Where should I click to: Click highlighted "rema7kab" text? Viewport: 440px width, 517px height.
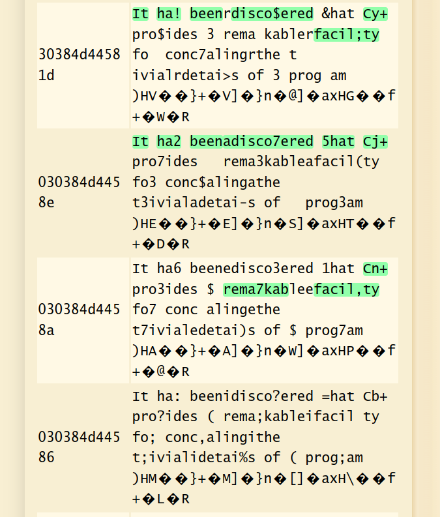256,289
